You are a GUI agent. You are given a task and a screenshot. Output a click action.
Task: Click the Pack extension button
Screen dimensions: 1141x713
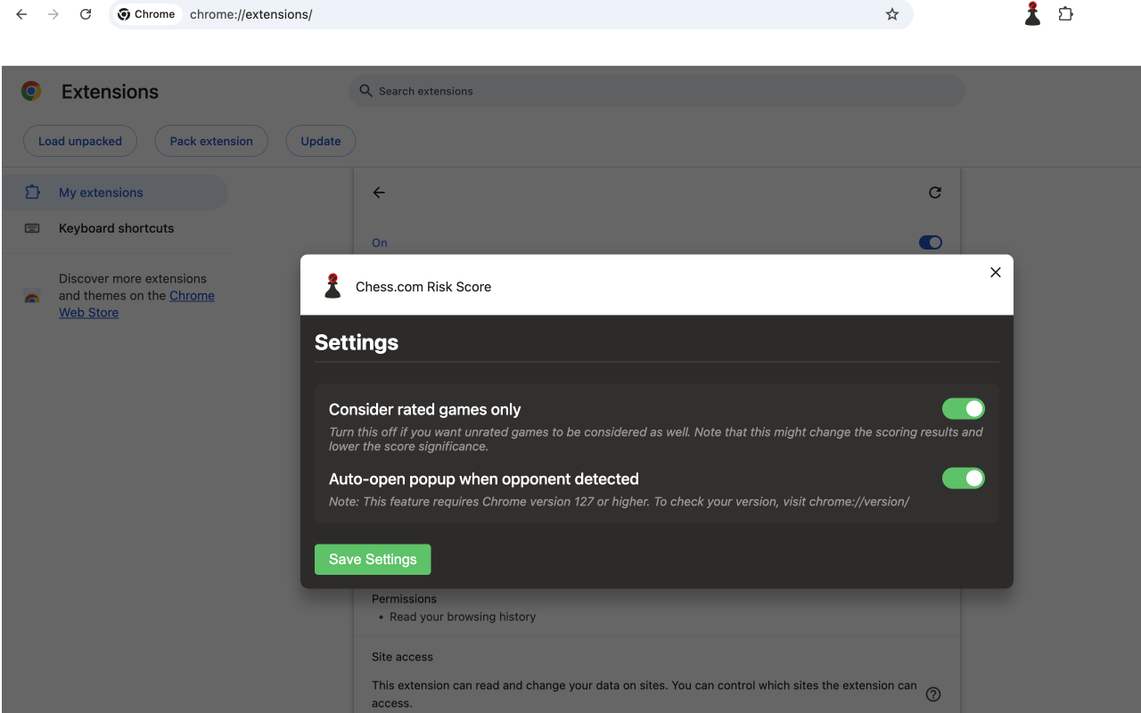[x=211, y=141]
